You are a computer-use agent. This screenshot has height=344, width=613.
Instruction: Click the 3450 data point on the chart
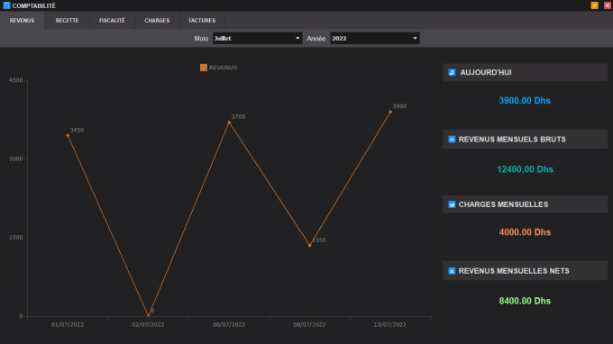coord(68,135)
